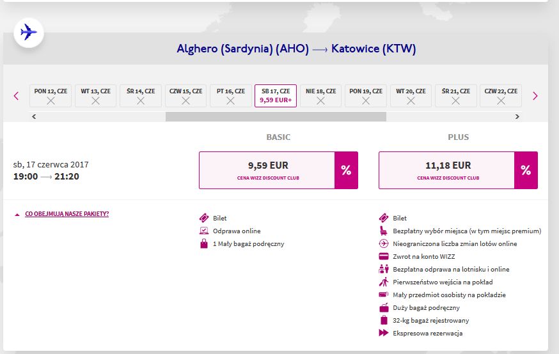Image resolution: width=559 pixels, height=354 pixels.
Task: Click the text 'Ekspresowa rezerwacja'
Action: point(428,334)
